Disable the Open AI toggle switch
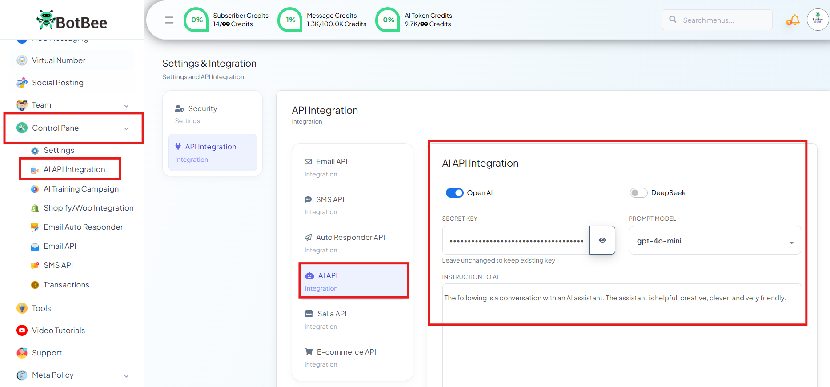The height and width of the screenshot is (387, 830). pos(454,193)
